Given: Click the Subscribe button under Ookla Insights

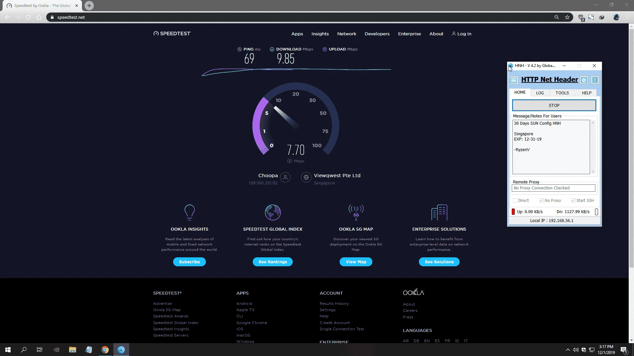Looking at the screenshot, I should (189, 262).
